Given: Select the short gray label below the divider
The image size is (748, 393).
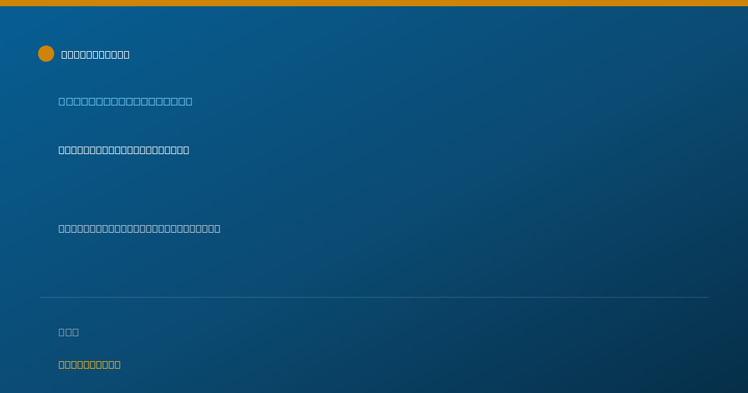Looking at the screenshot, I should [x=69, y=332].
